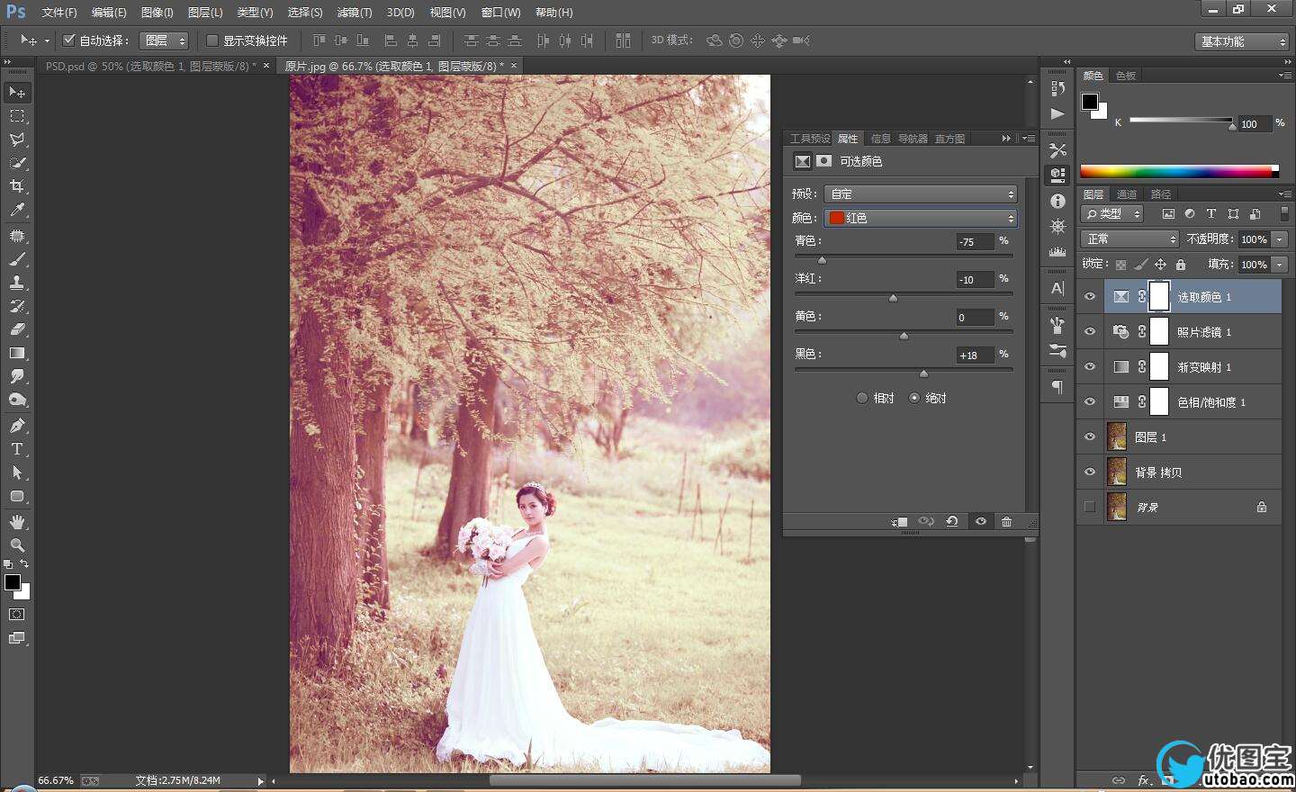Open the 预设 dropdown showing 自定
Screen dimensions: 1296x792
click(921, 193)
